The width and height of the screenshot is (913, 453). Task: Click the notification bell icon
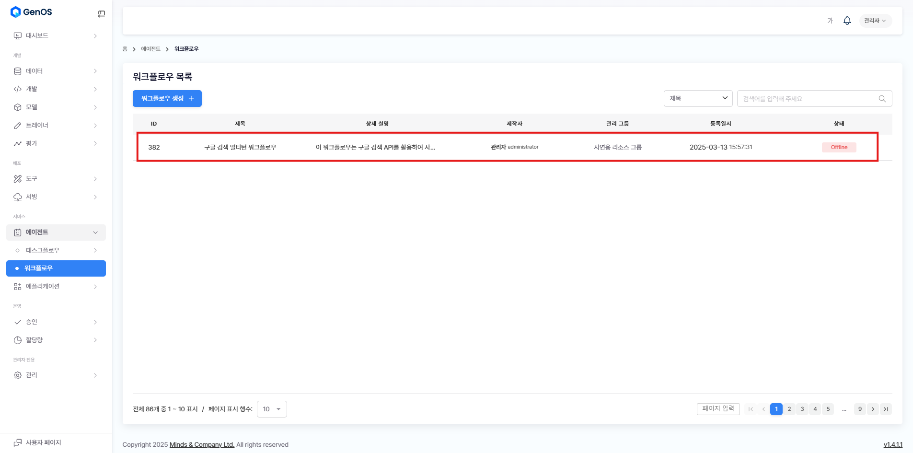pyautogui.click(x=847, y=21)
